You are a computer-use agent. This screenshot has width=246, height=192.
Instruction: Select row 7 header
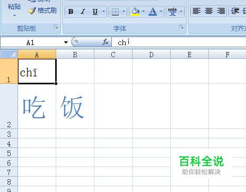coord(9,172)
